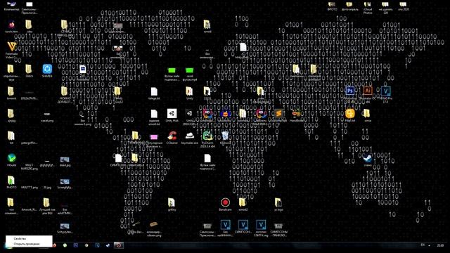Open the Компьютер desktop icon
The image size is (450, 253).
pos(11,6)
